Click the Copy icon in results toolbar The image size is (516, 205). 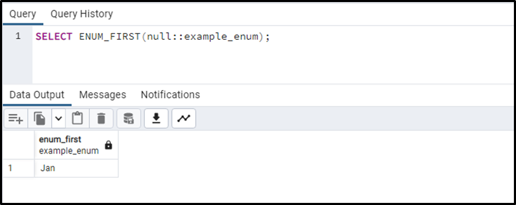(39, 118)
